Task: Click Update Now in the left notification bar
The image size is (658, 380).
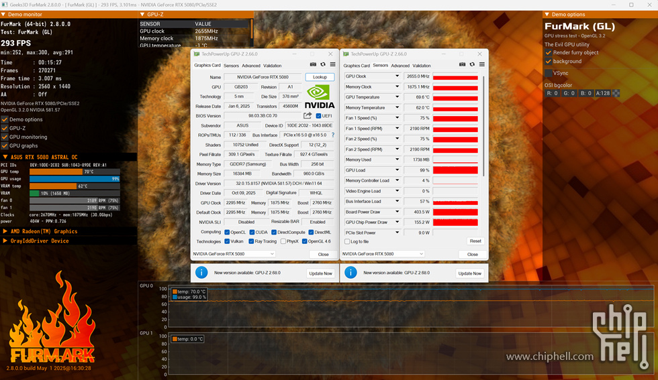Action: tap(320, 273)
